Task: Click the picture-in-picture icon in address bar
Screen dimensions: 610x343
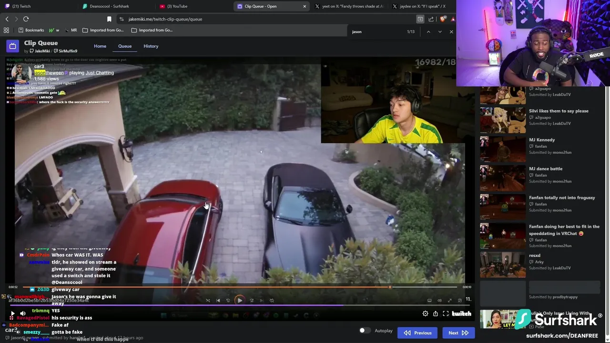Action: tap(420, 19)
